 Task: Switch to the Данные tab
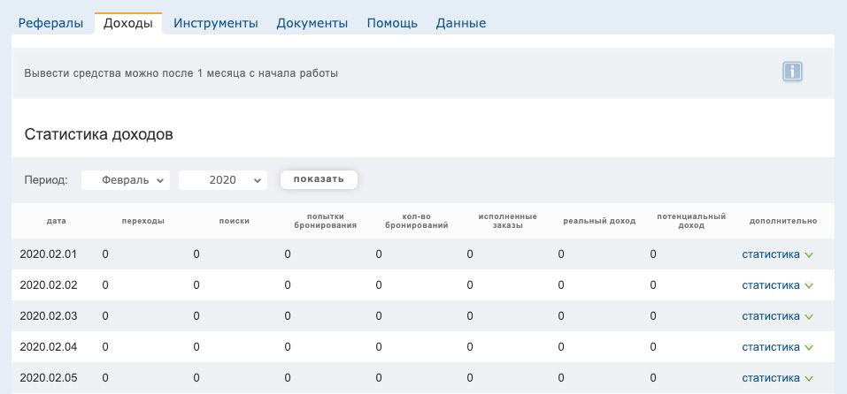tap(460, 24)
